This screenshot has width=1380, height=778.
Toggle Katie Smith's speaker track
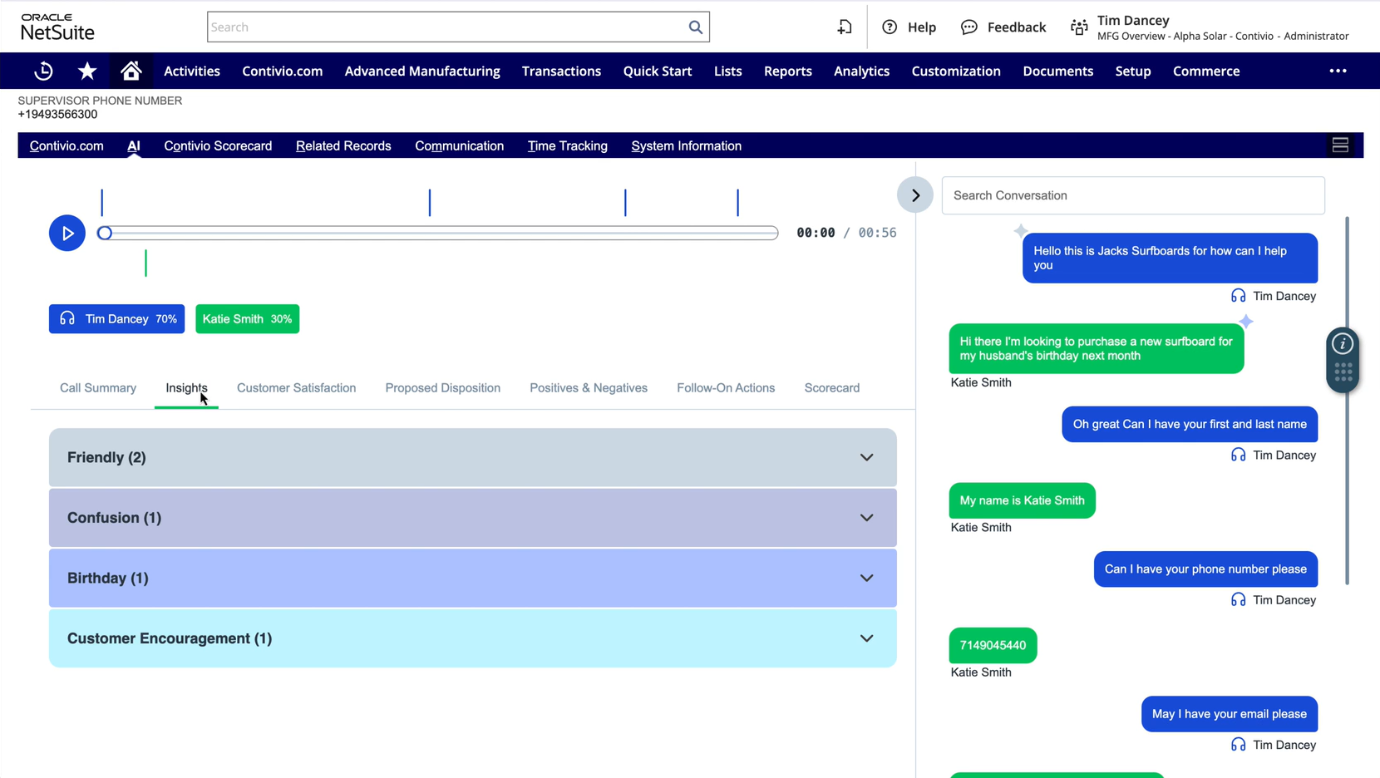point(247,318)
